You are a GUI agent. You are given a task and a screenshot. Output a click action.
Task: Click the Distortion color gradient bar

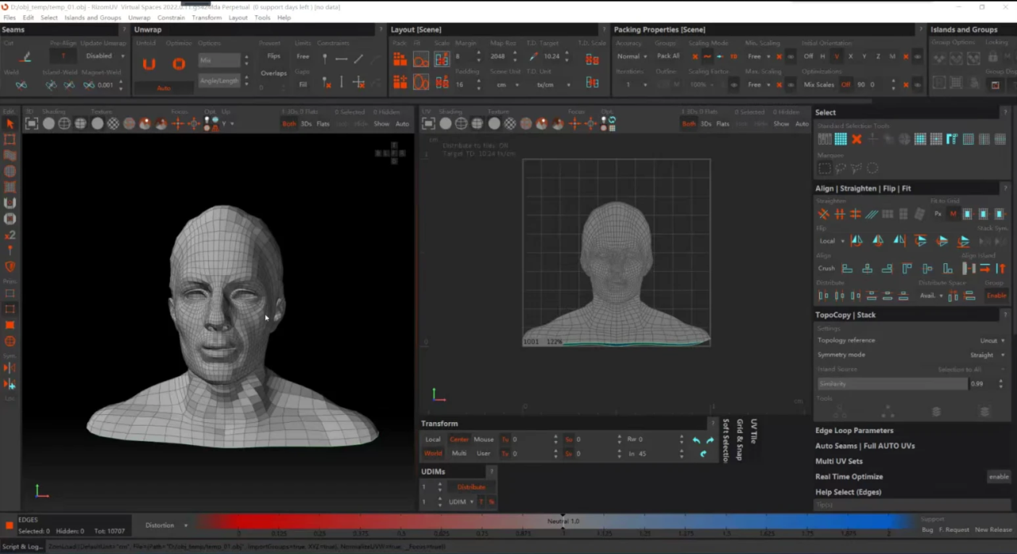coord(556,521)
